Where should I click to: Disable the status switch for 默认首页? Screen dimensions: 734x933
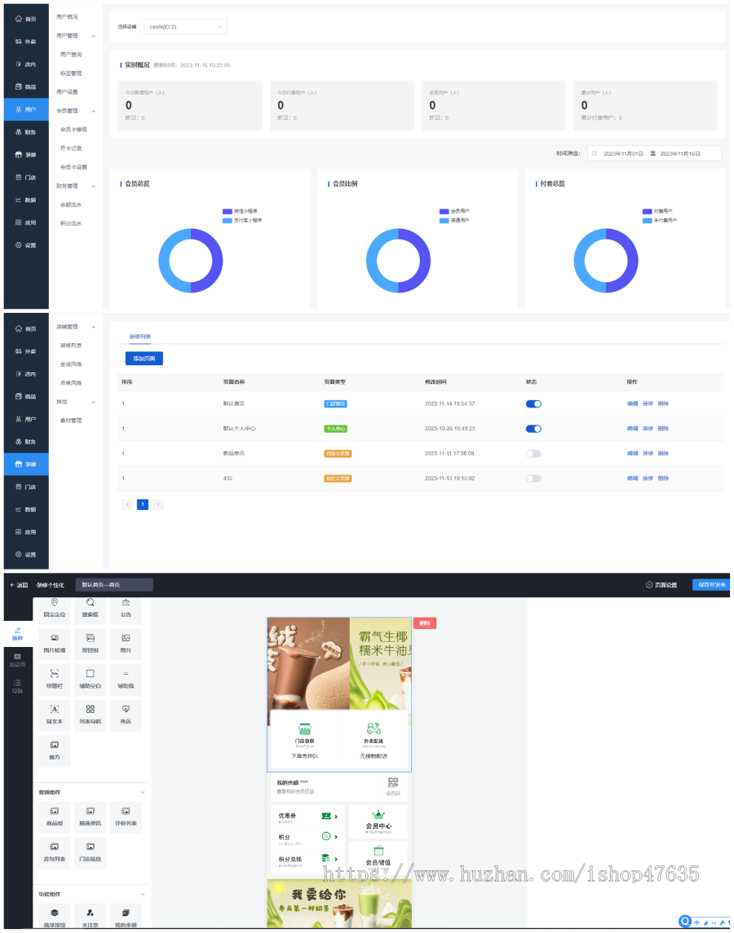tap(533, 404)
